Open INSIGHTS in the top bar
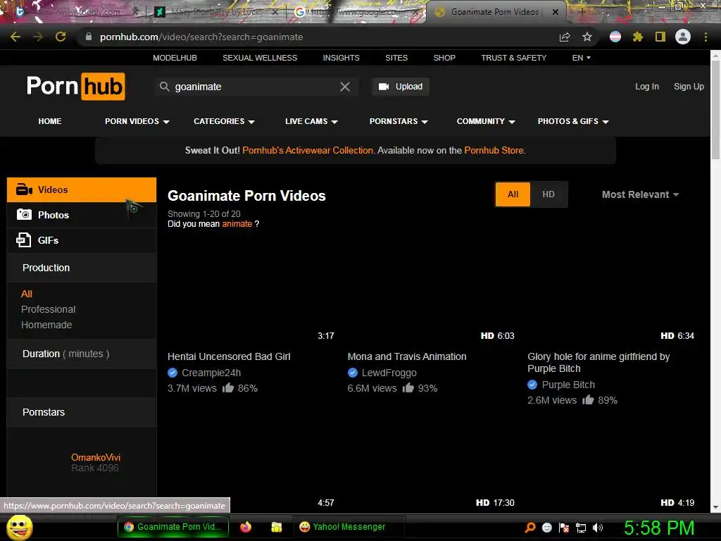 [341, 58]
